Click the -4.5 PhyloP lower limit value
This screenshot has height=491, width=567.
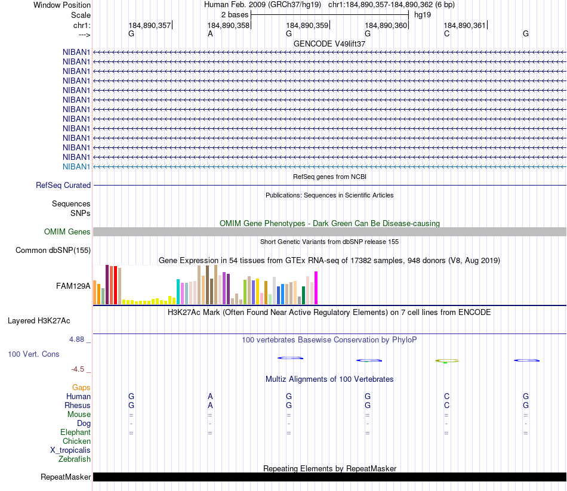(x=78, y=369)
